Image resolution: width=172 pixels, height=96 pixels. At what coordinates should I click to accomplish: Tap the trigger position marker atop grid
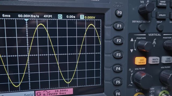click(x=26, y=20)
